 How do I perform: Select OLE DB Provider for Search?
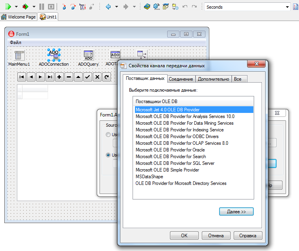194,157
